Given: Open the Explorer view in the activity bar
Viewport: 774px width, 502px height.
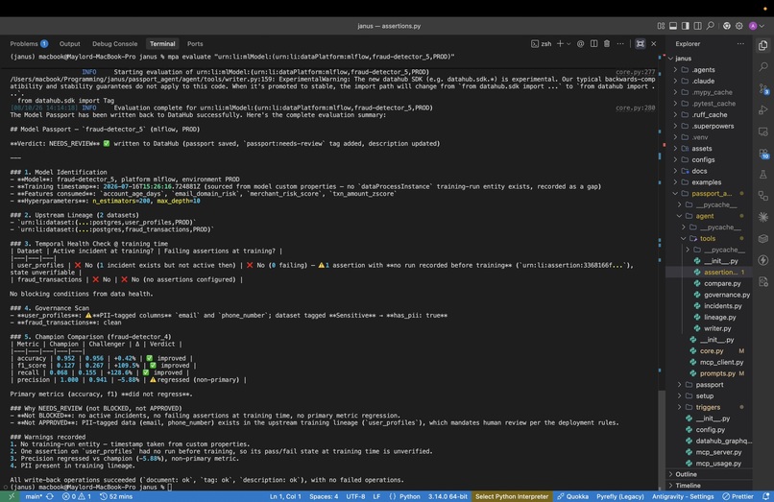Looking at the screenshot, I should click(x=763, y=45).
